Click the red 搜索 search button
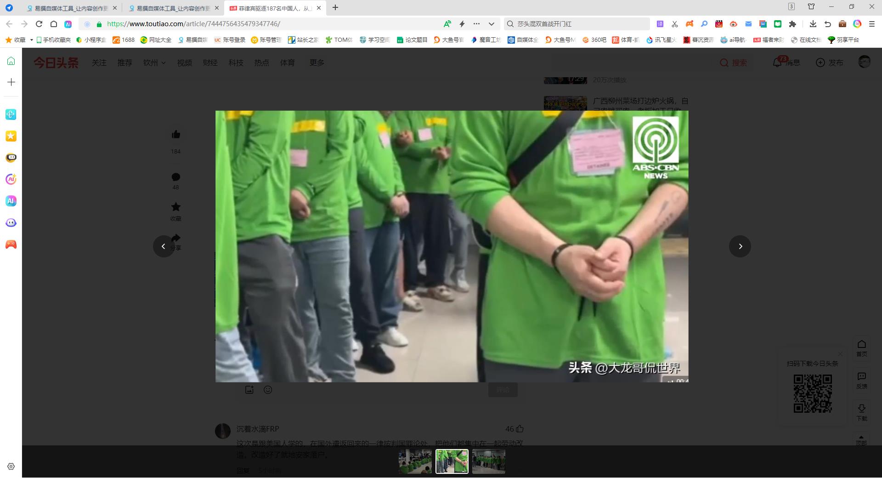882x478 pixels. coord(733,63)
